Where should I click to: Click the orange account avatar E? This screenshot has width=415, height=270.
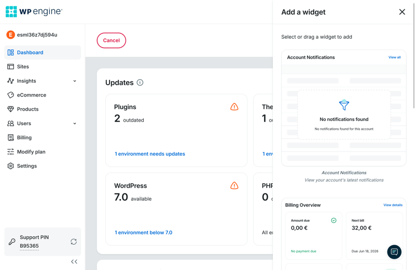(x=10, y=35)
